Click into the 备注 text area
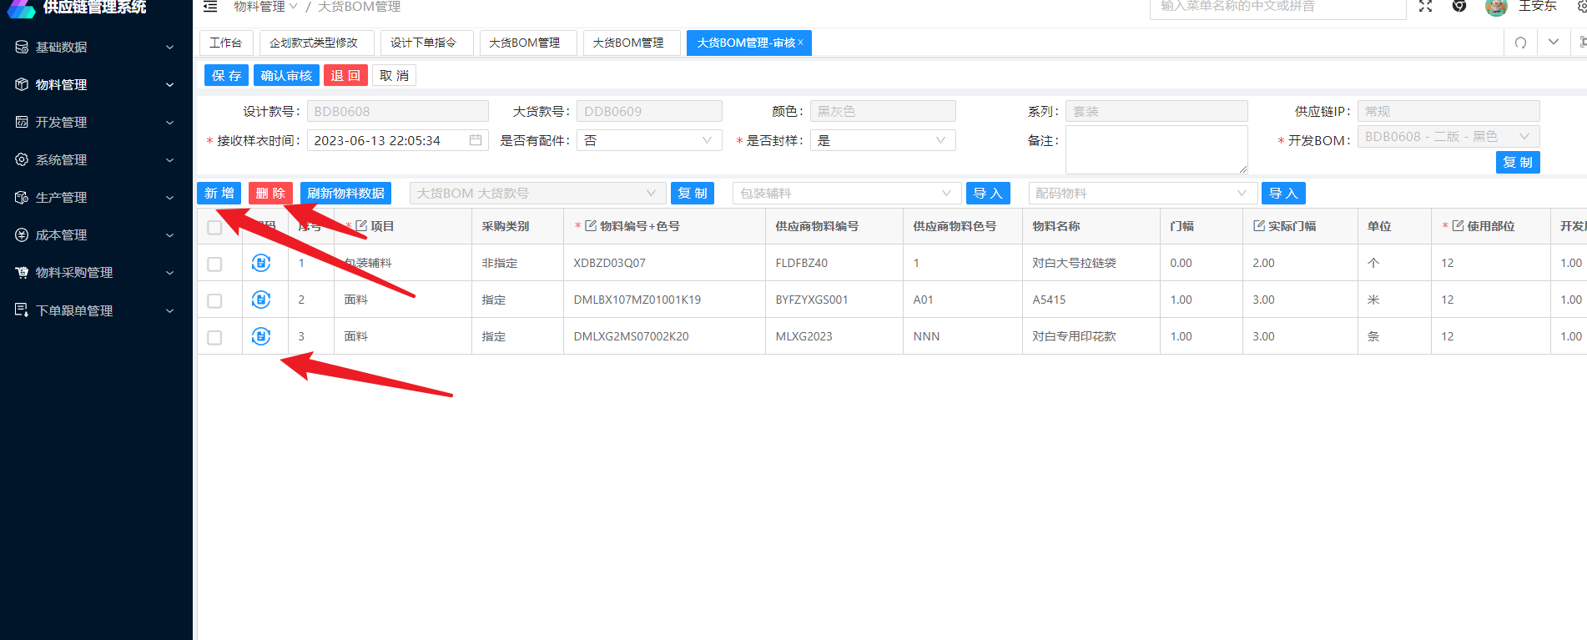The height and width of the screenshot is (640, 1587). coord(1156,150)
